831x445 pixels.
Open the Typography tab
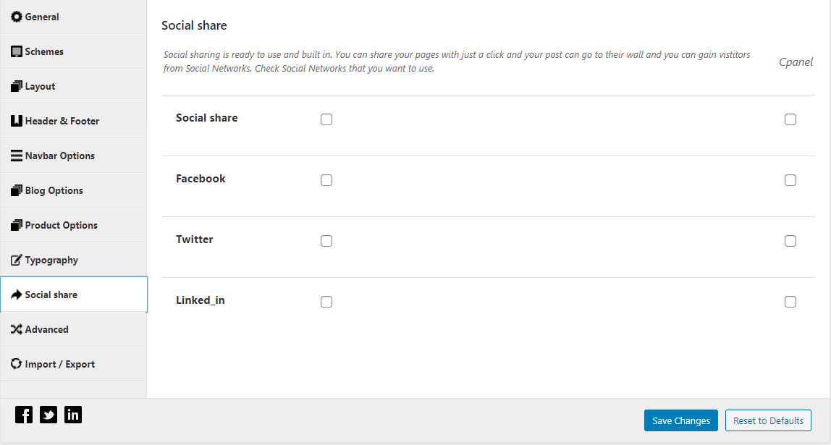coord(73,260)
